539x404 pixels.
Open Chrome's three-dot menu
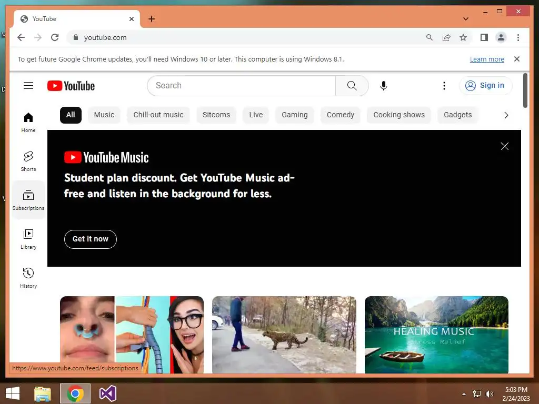(x=518, y=37)
